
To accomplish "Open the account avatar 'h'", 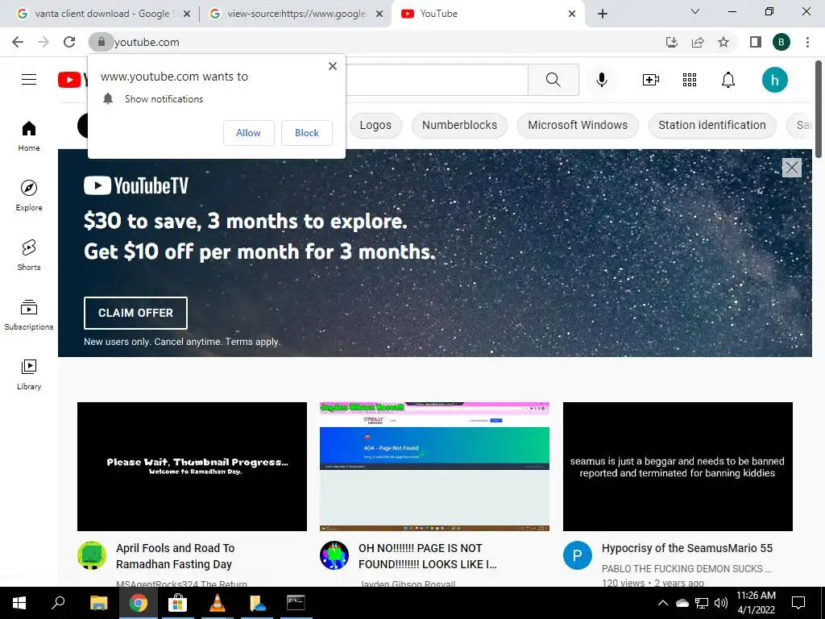I will pos(774,80).
